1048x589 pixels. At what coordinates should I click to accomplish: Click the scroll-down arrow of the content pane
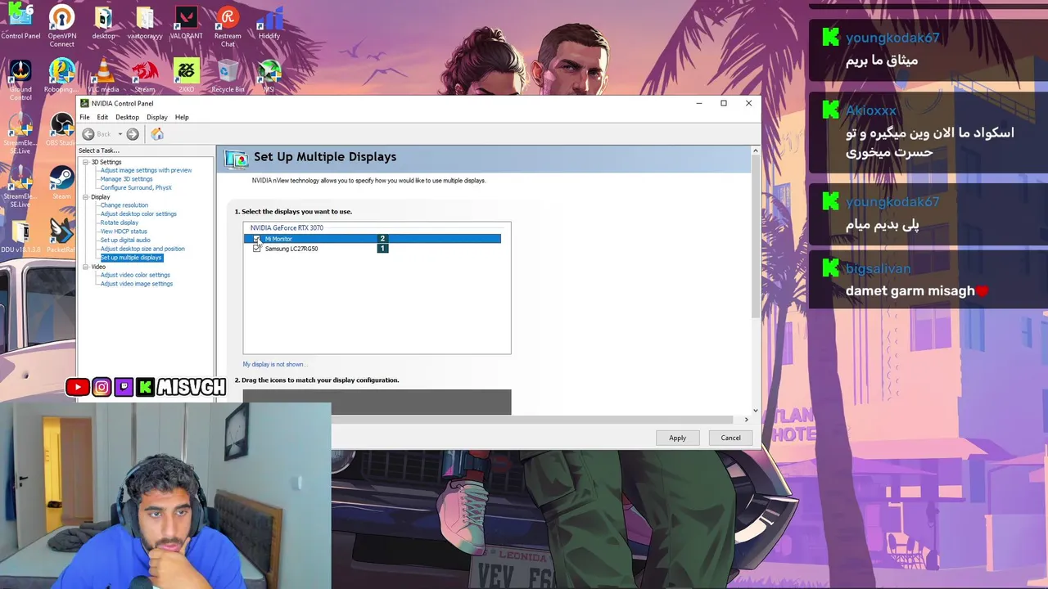pos(755,411)
